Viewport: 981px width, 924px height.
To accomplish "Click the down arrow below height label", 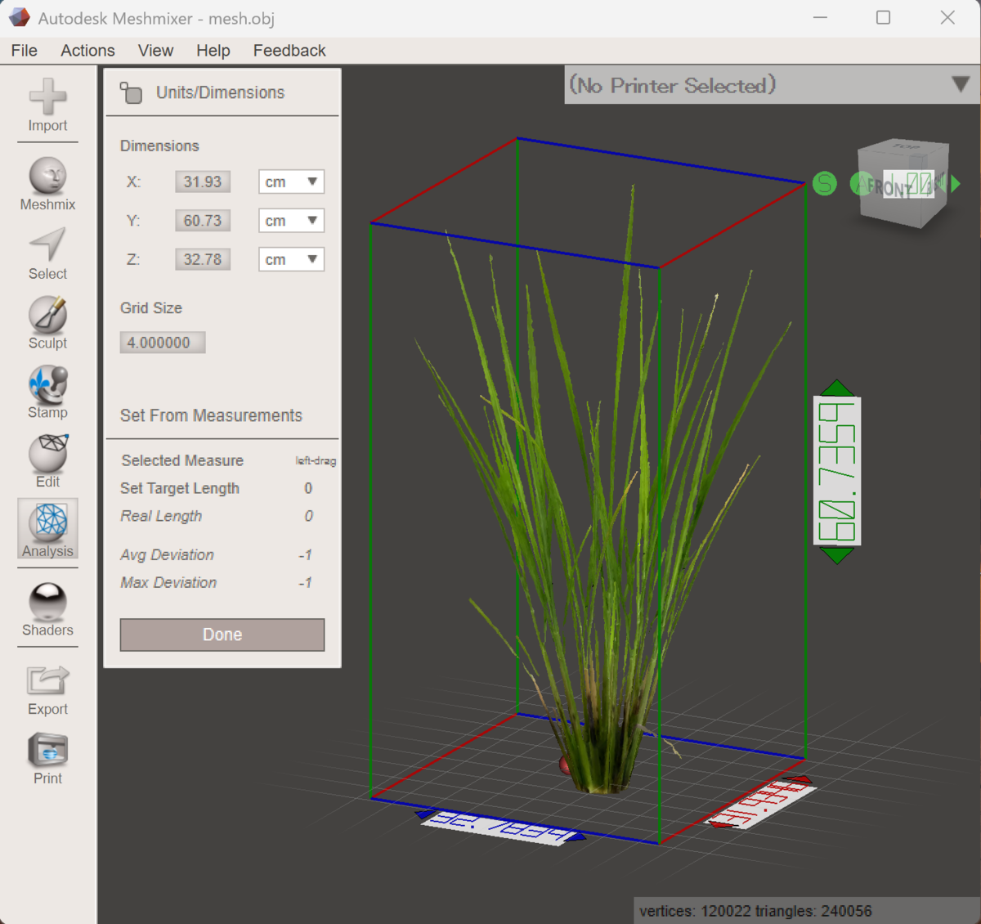I will point(836,556).
